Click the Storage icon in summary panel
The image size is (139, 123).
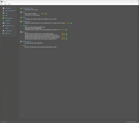click(x=21, y=32)
